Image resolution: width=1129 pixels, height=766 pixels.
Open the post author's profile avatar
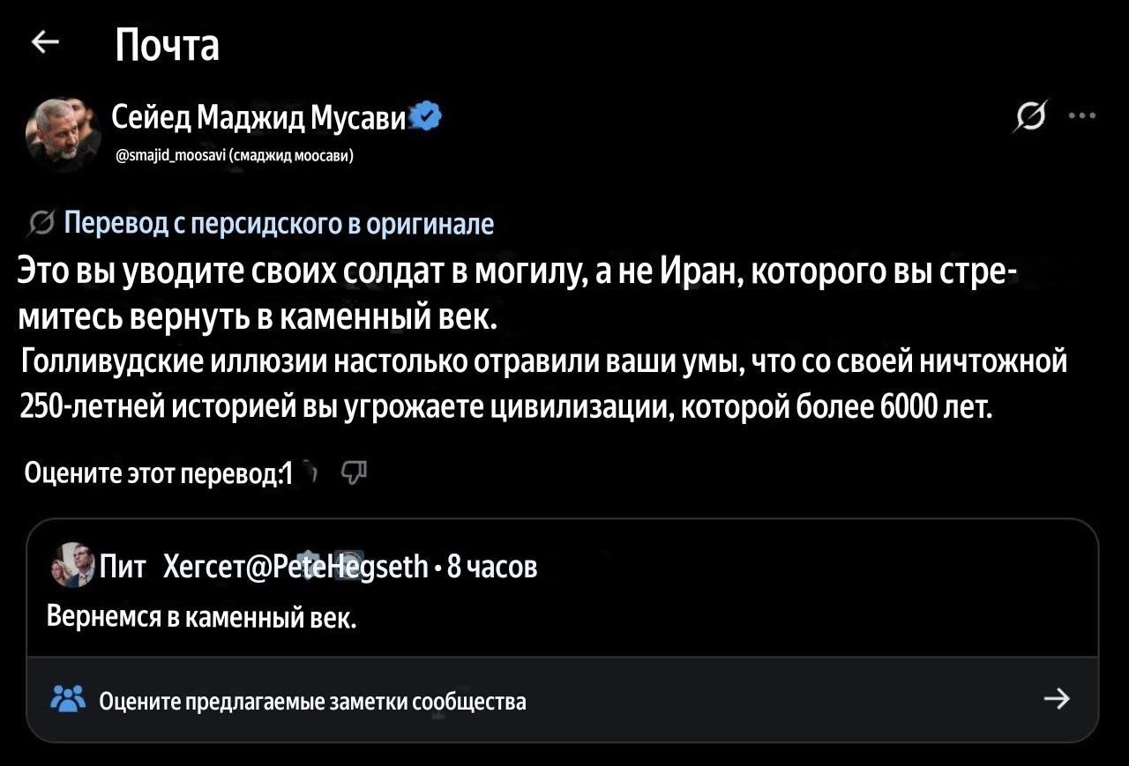pyautogui.click(x=63, y=134)
